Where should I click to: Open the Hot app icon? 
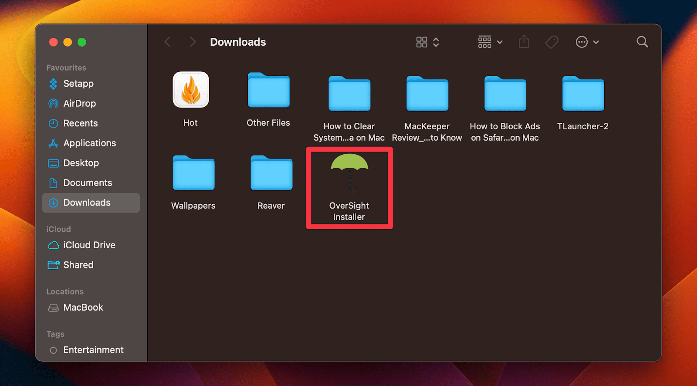[191, 90]
